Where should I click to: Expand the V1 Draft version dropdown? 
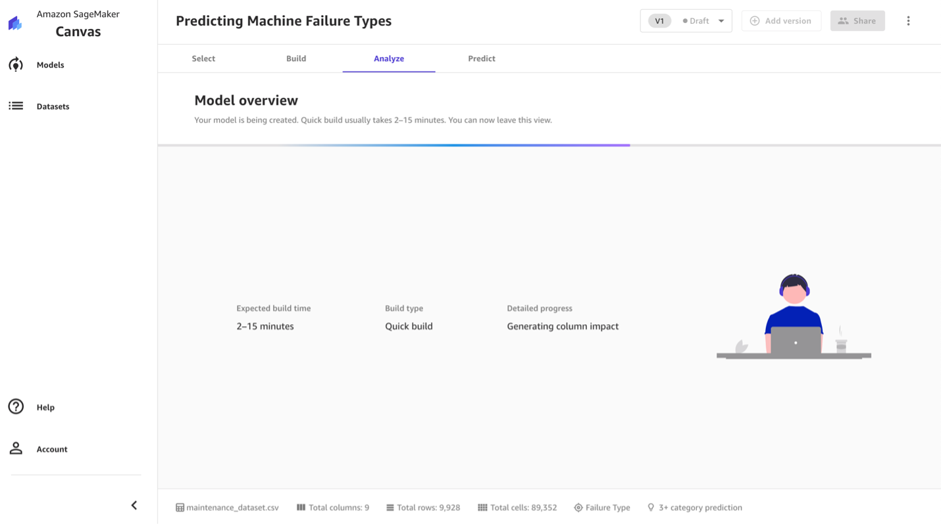pos(721,21)
